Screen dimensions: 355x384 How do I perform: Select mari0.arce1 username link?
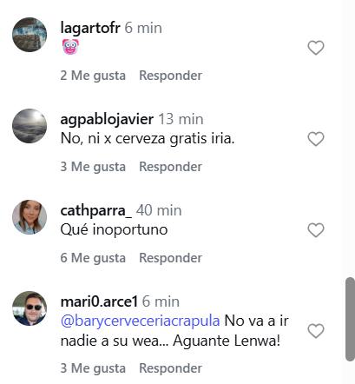pos(99,301)
